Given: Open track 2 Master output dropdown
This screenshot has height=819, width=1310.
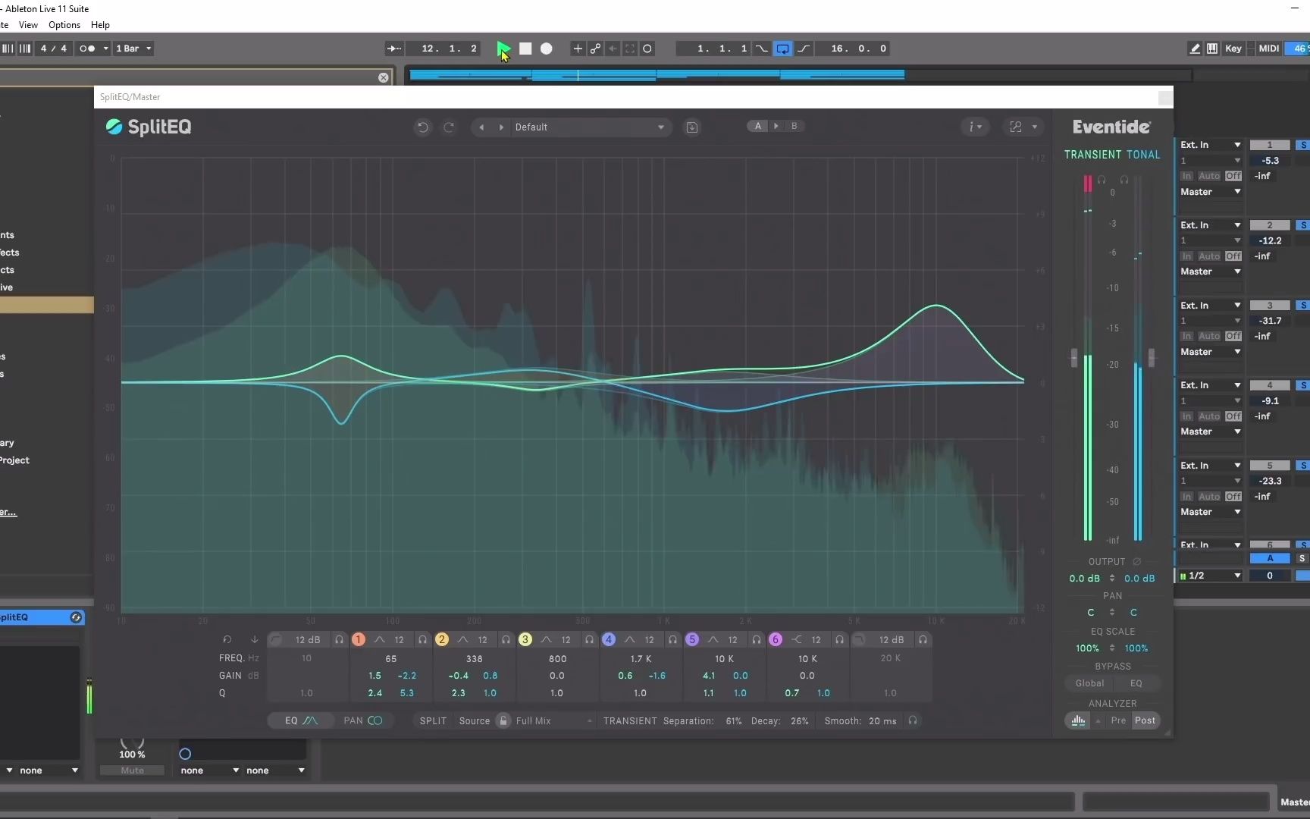Looking at the screenshot, I should [1211, 271].
